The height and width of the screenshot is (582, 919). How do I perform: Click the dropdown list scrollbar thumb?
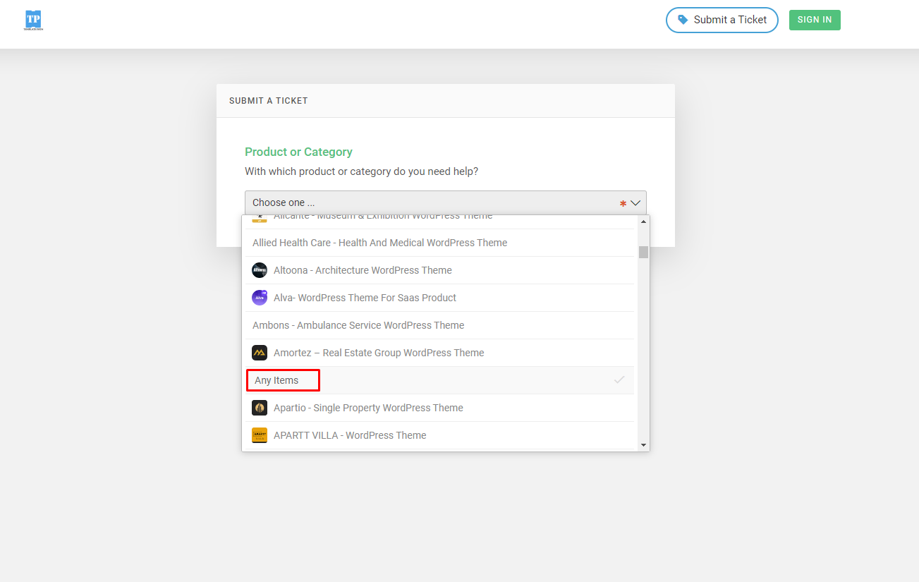pos(643,252)
